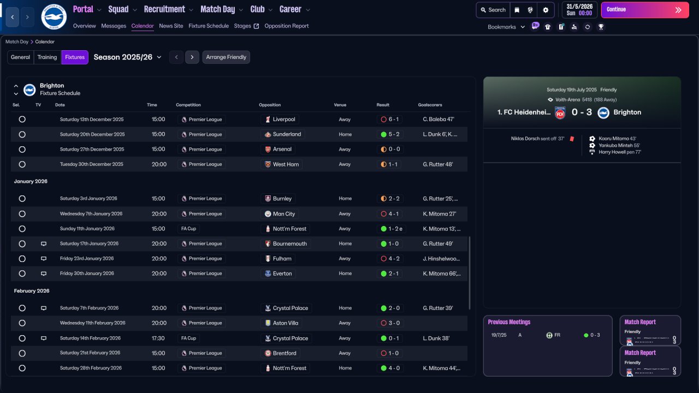
Task: Open the News Site sub-menu item
Action: pyautogui.click(x=171, y=26)
